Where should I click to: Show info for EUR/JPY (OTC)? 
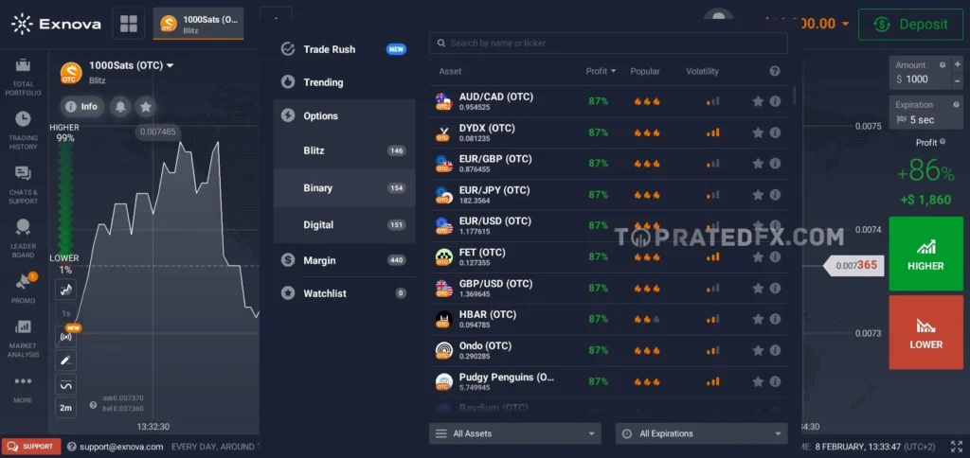tap(775, 195)
